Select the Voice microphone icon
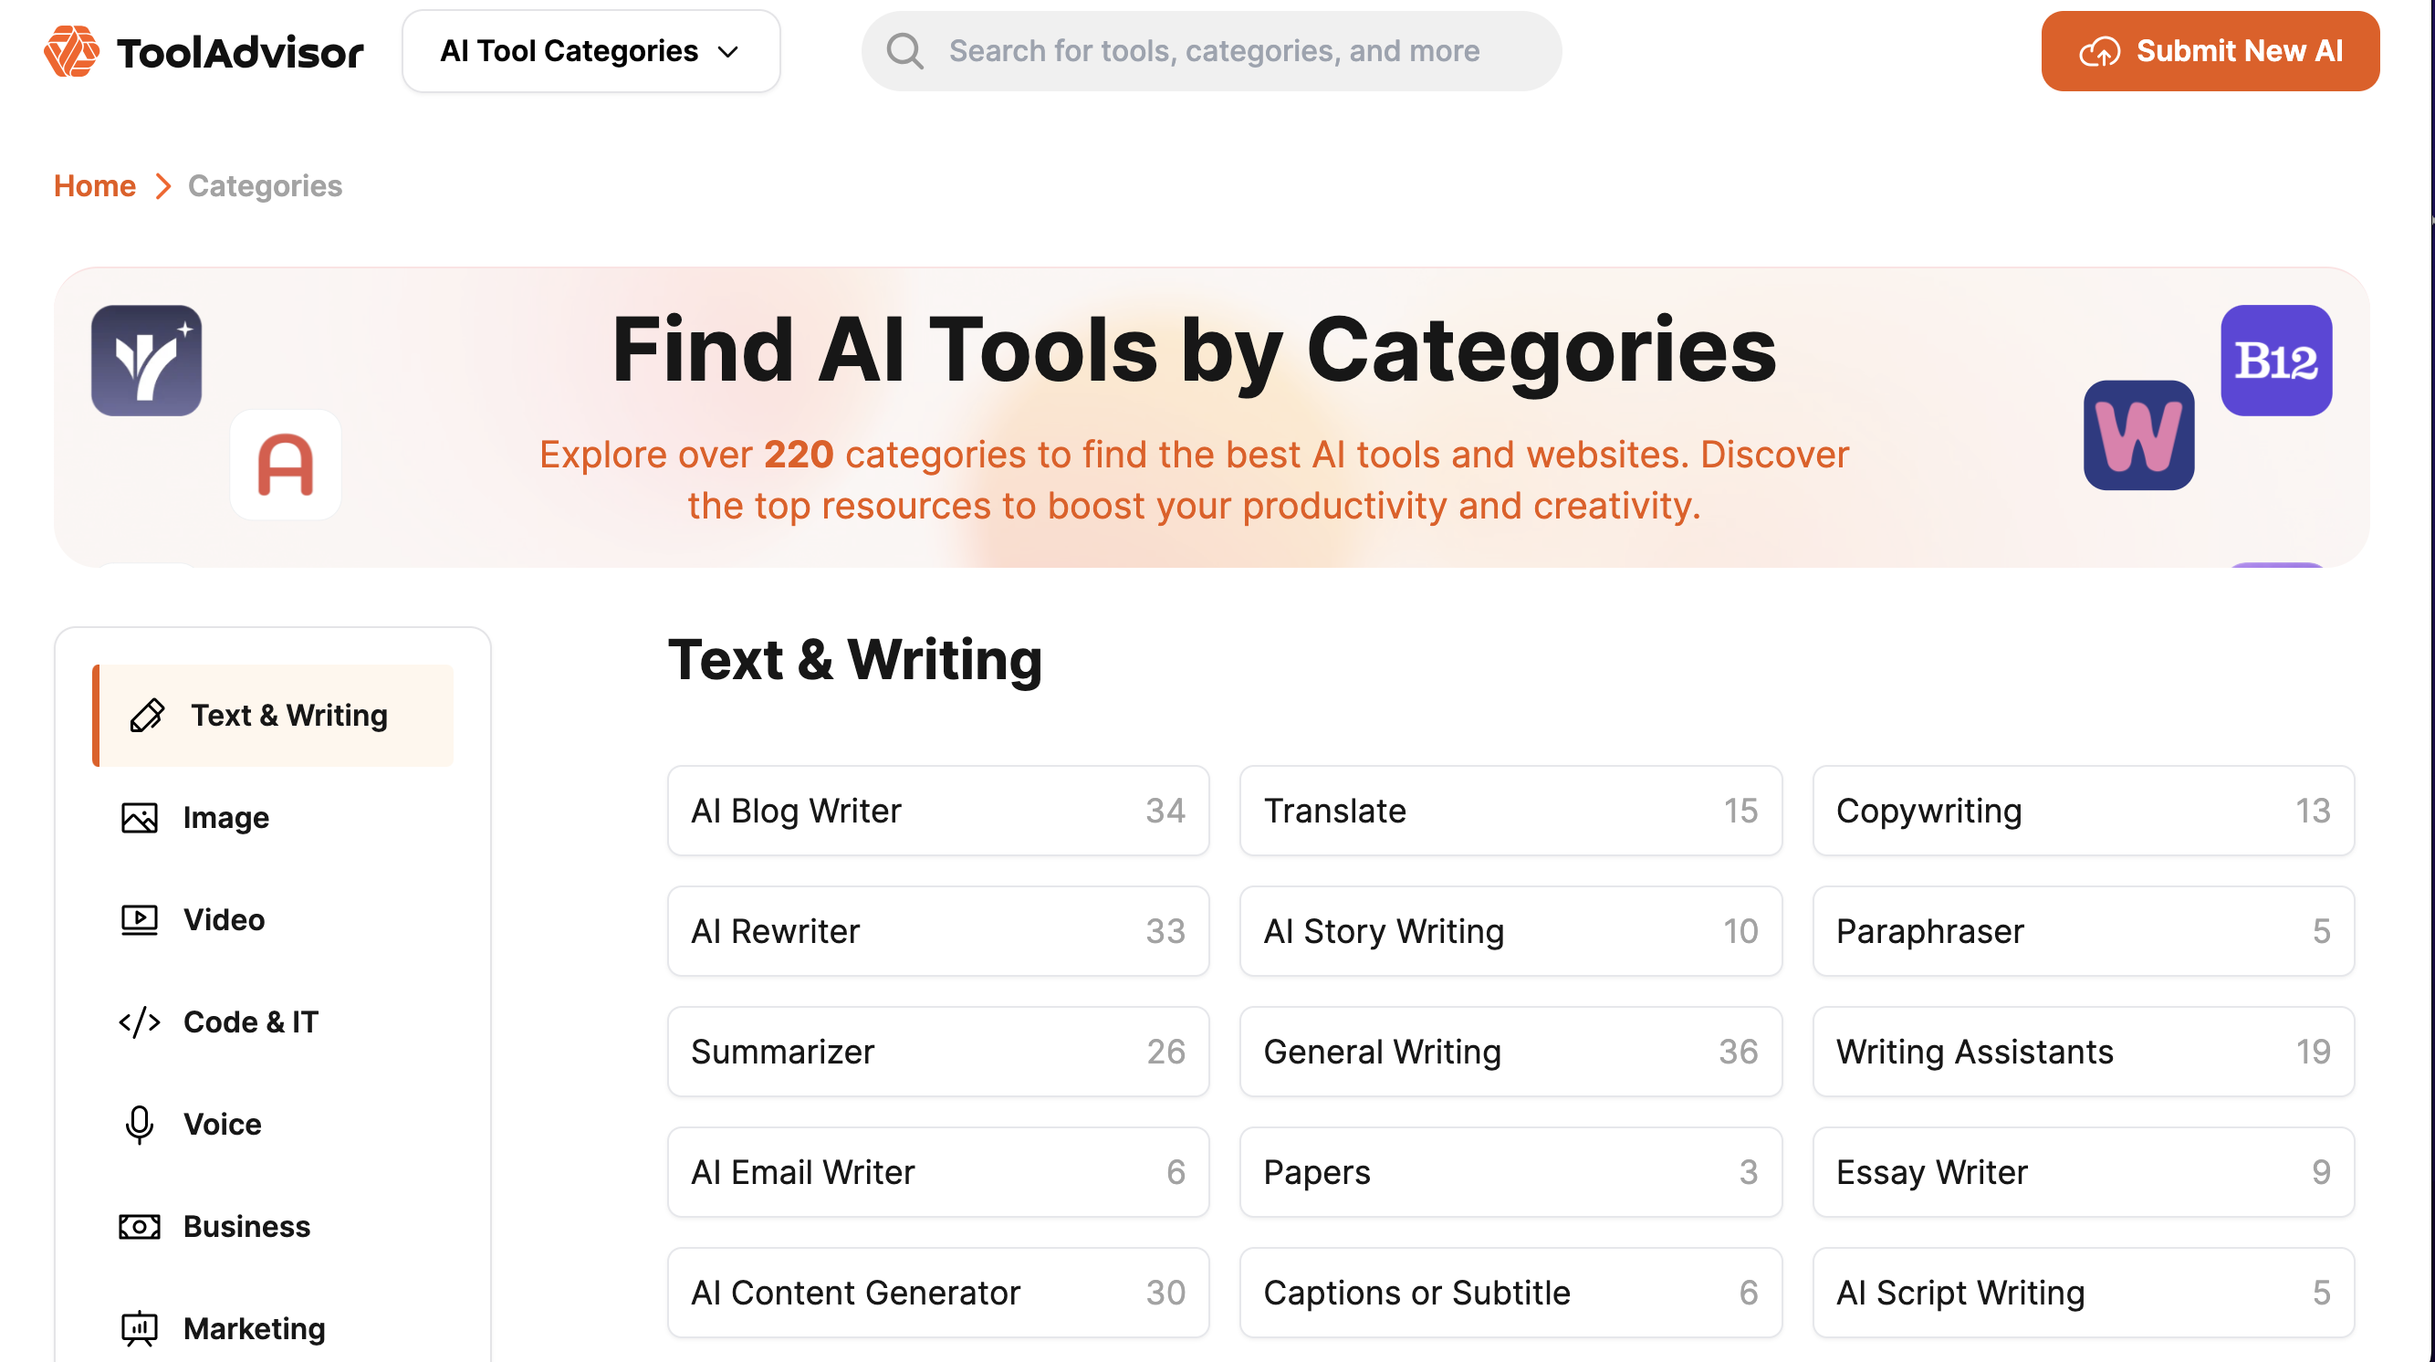The height and width of the screenshot is (1362, 2435). [139, 1125]
